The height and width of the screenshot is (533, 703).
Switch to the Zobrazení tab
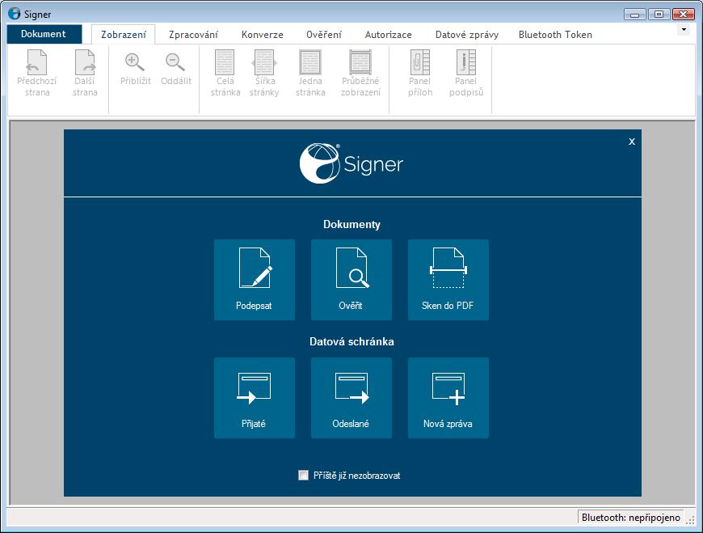(x=124, y=35)
